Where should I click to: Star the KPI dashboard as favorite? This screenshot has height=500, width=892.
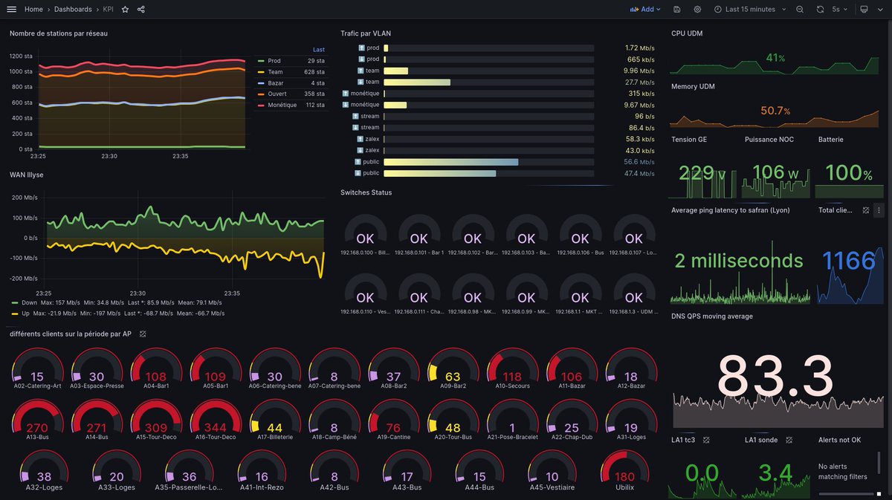[125, 10]
